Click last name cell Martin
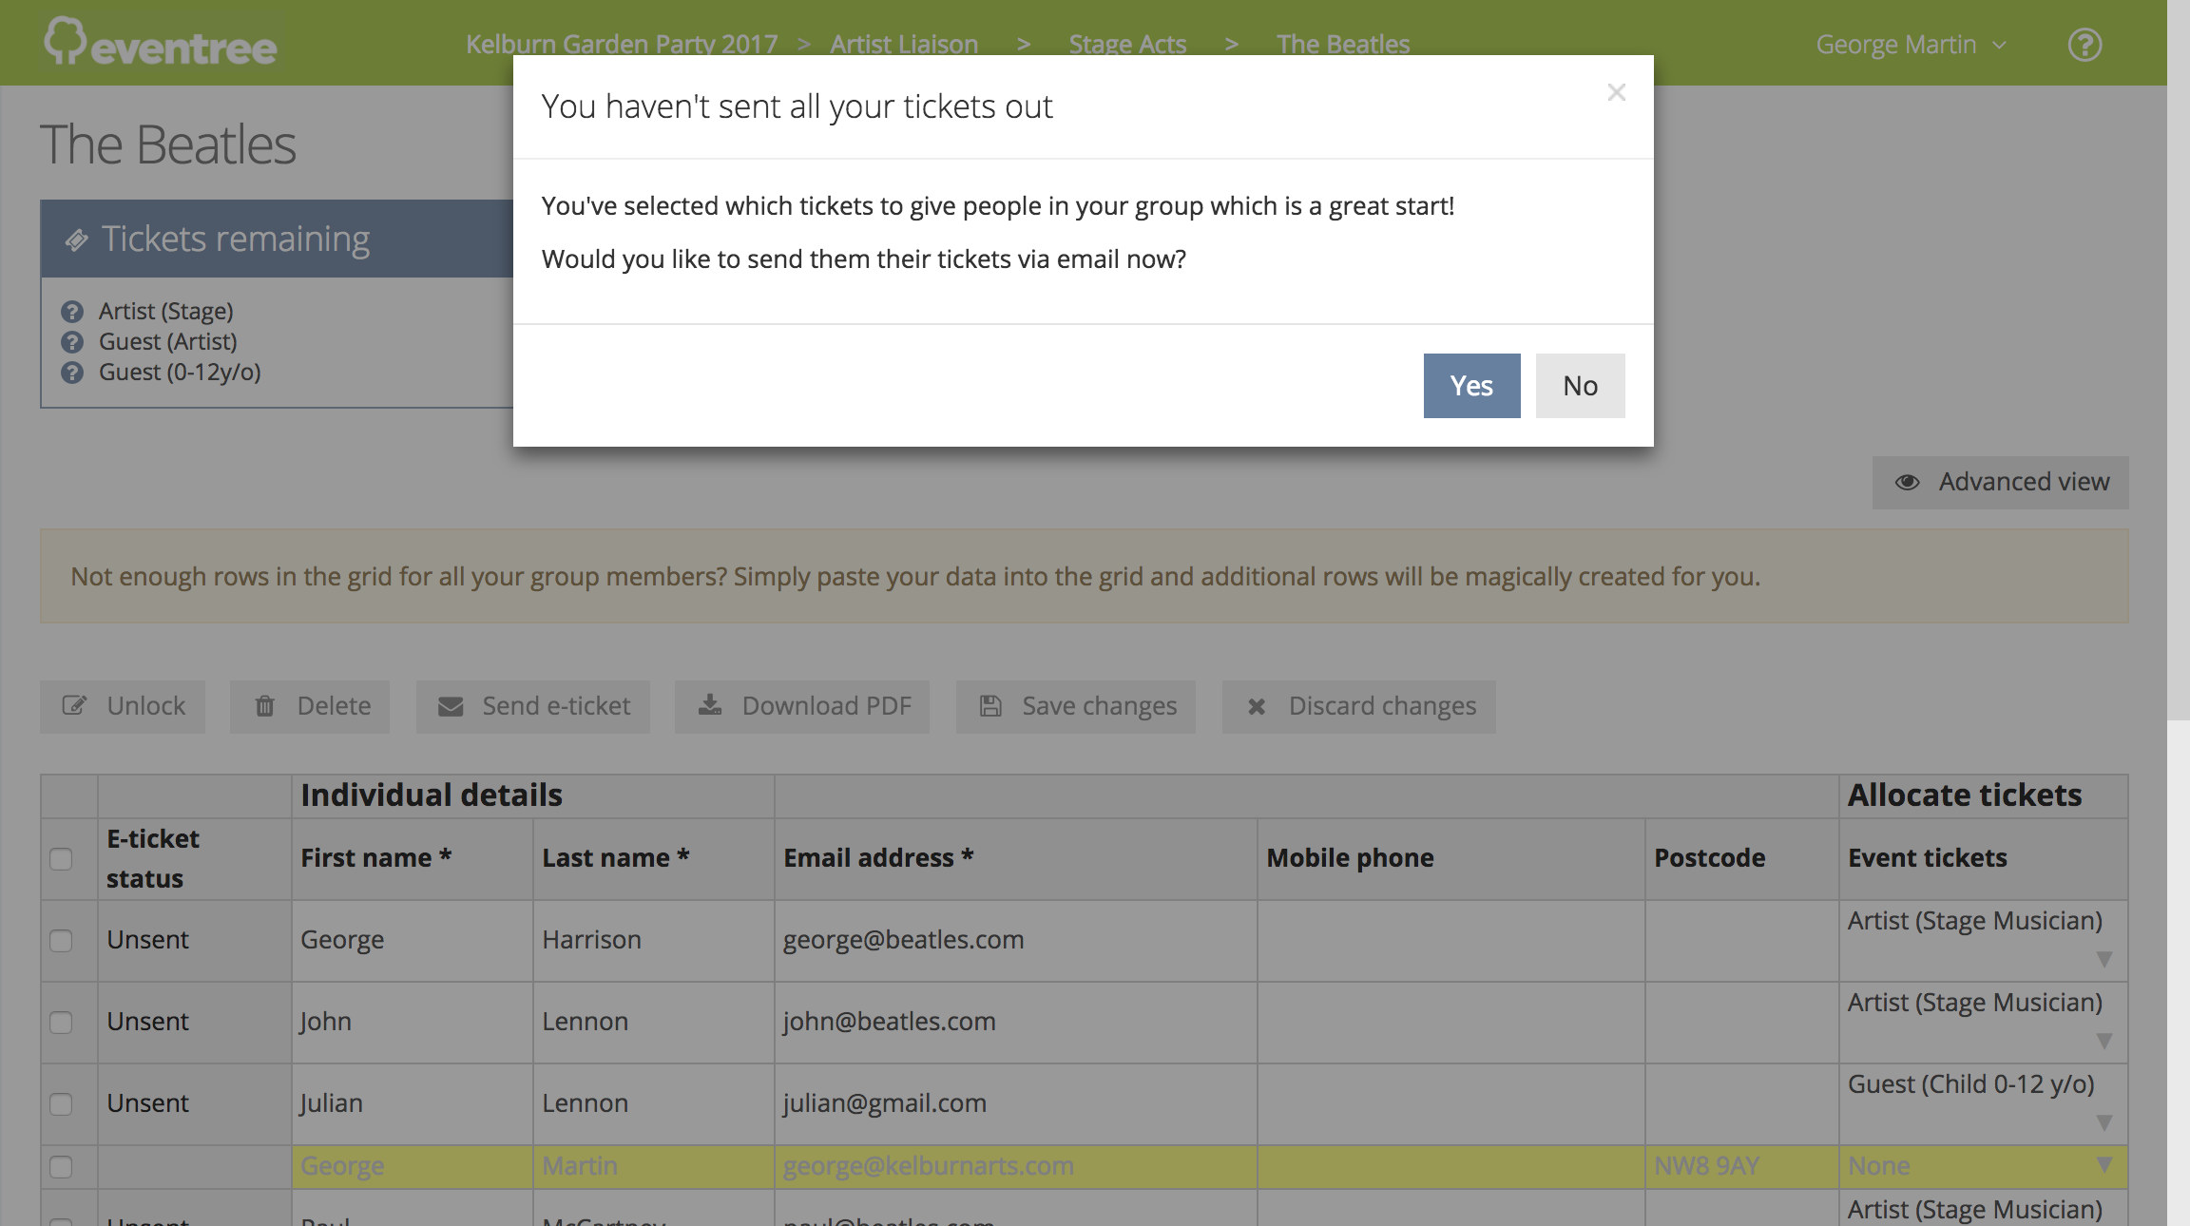 (x=654, y=1167)
